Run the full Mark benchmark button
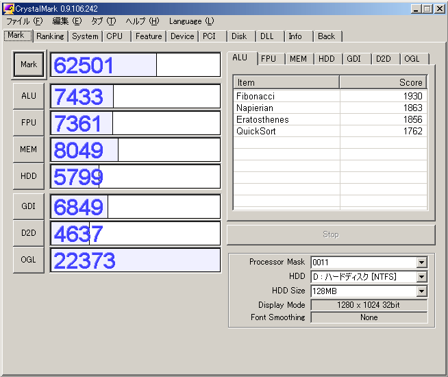This screenshot has height=377, width=448. tap(29, 64)
